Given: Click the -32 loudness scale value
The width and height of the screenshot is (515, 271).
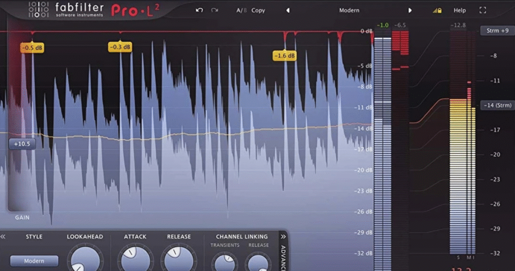Looking at the screenshot, I should [x=495, y=253].
